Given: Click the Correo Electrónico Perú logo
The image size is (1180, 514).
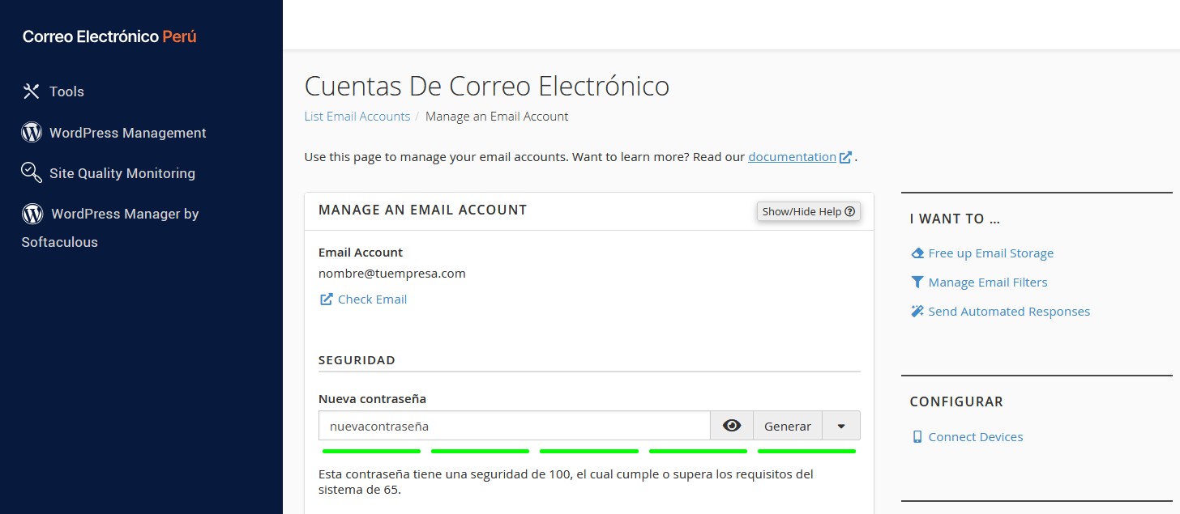Looking at the screenshot, I should (x=109, y=36).
